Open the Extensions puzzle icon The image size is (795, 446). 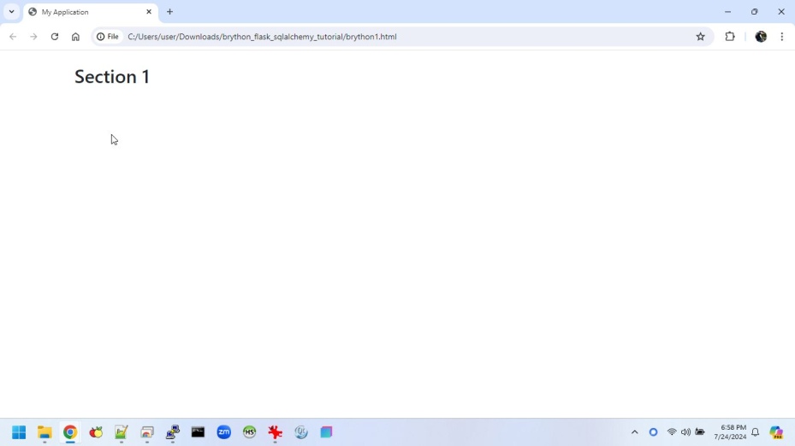click(x=730, y=37)
